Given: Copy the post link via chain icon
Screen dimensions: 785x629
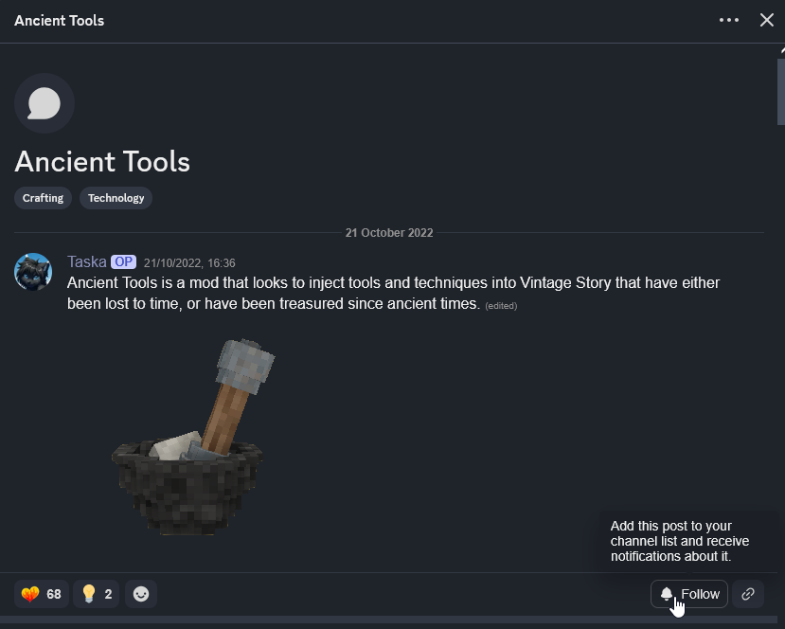Looking at the screenshot, I should [x=748, y=594].
